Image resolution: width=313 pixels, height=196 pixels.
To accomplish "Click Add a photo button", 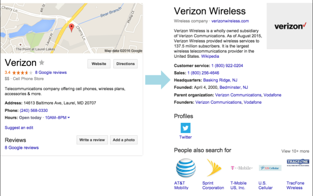I will pos(124,140).
